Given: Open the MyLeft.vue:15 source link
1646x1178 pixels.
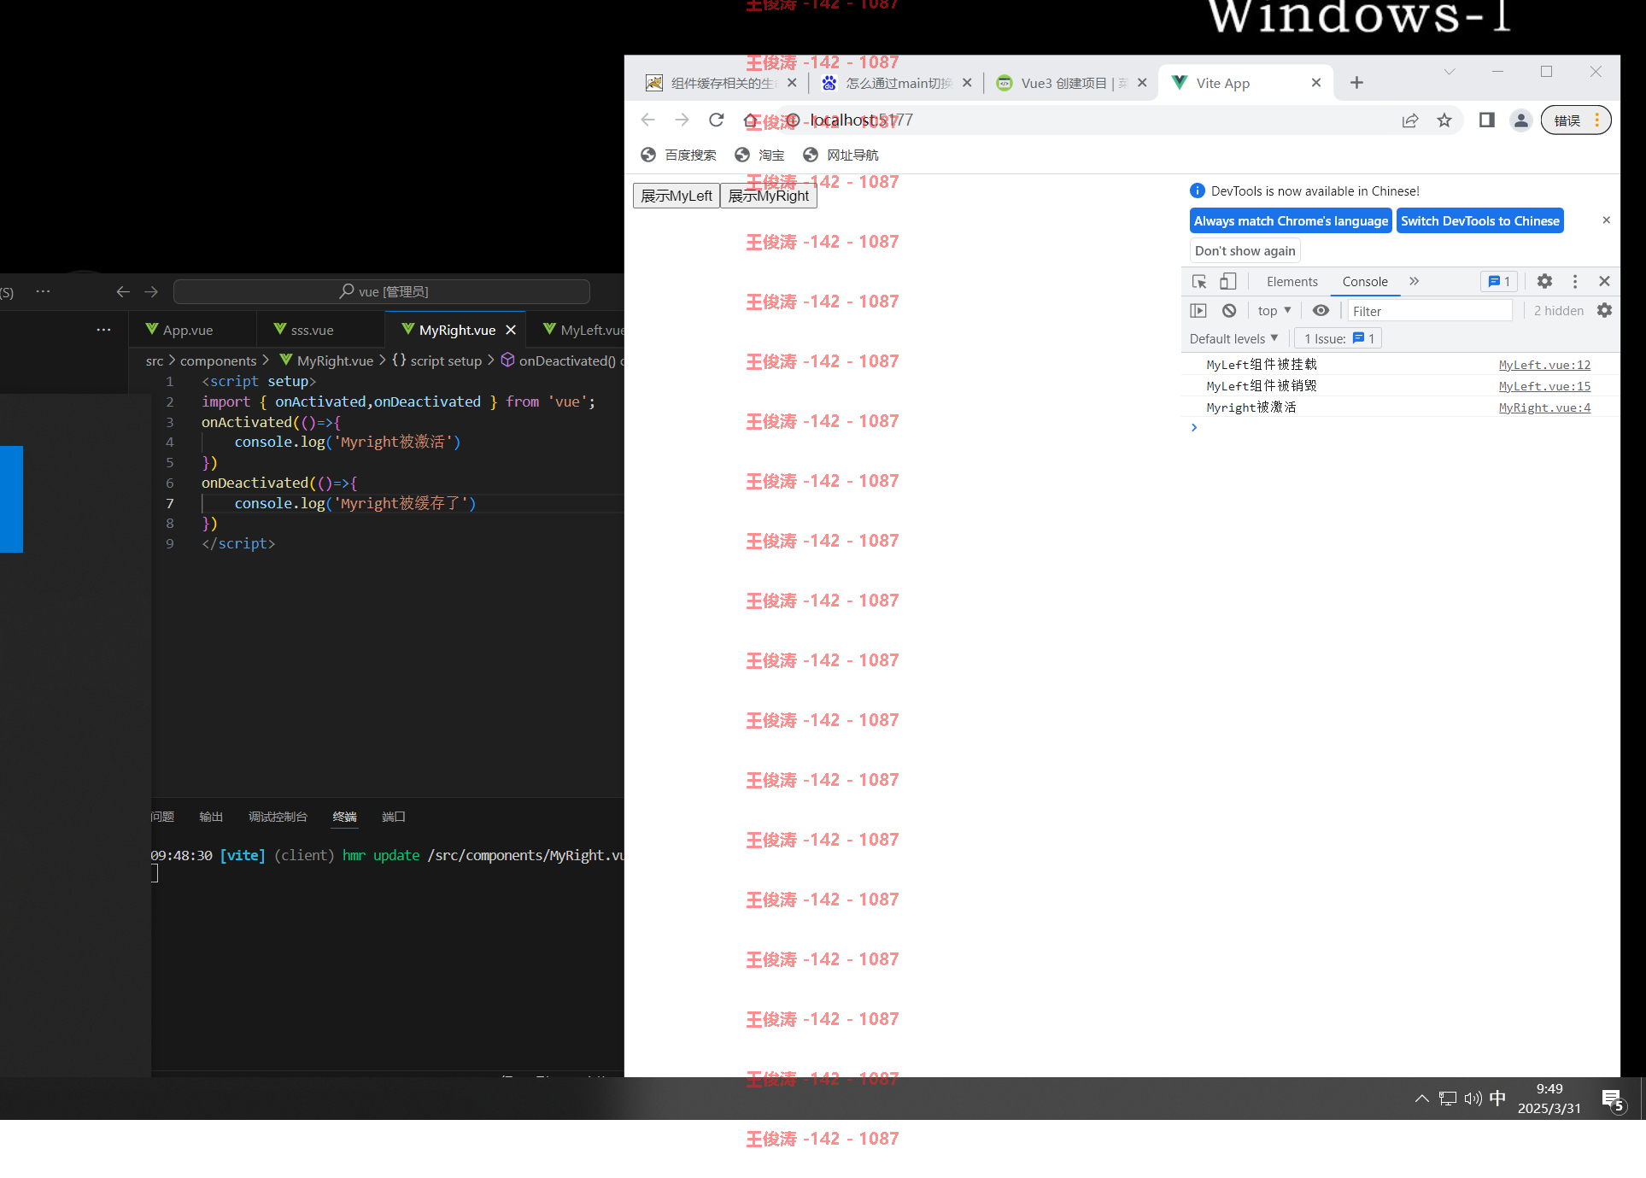Looking at the screenshot, I should coord(1544,386).
